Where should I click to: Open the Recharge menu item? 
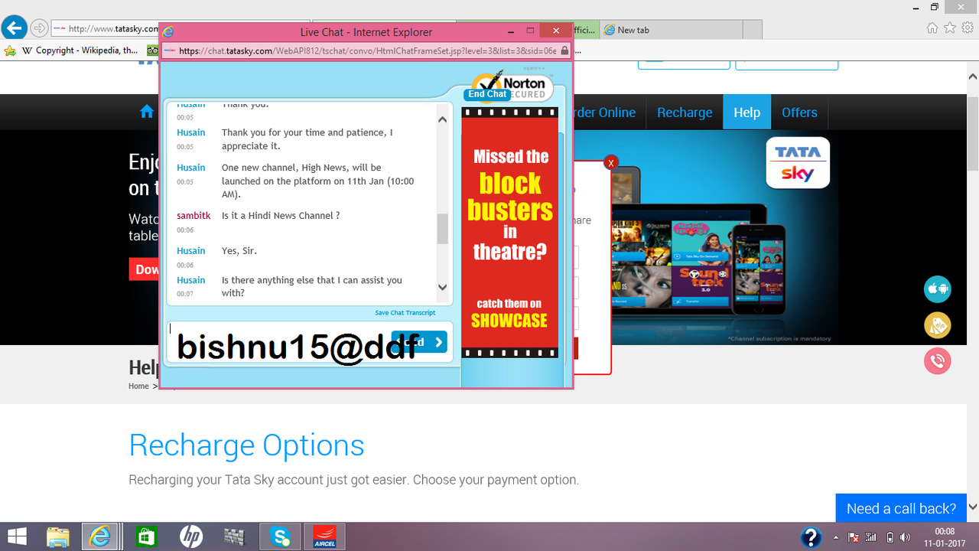click(685, 112)
